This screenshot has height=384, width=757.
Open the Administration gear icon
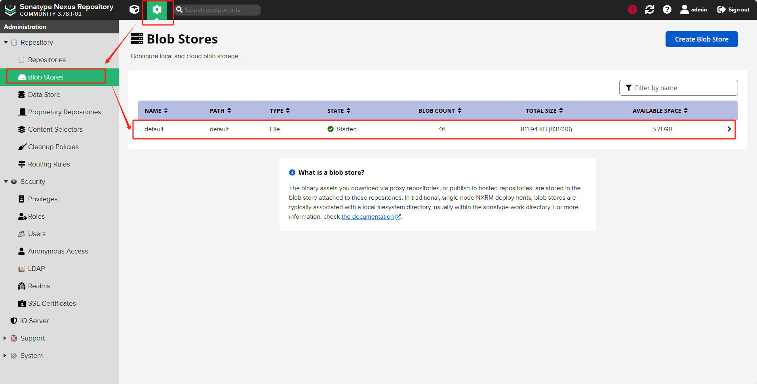click(x=157, y=9)
